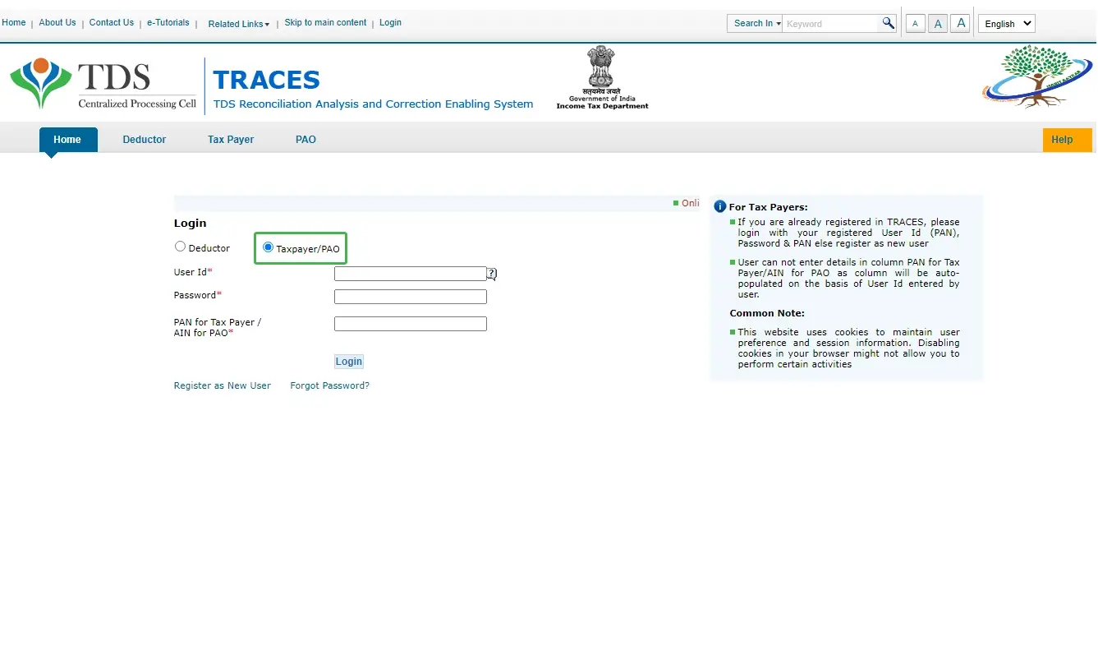
Task: Open the English language dropdown
Action: (x=1006, y=24)
